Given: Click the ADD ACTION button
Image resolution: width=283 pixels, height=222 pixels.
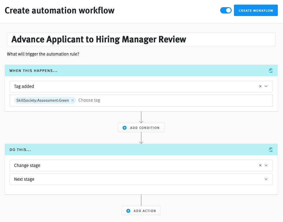Looking at the screenshot, I should point(141,211).
